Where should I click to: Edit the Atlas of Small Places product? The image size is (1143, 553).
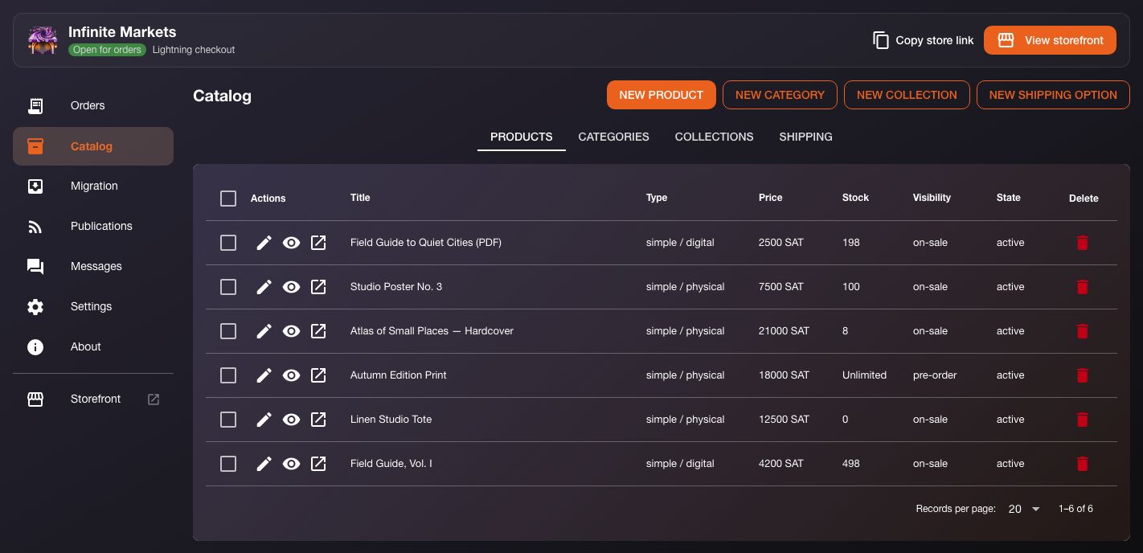click(264, 331)
